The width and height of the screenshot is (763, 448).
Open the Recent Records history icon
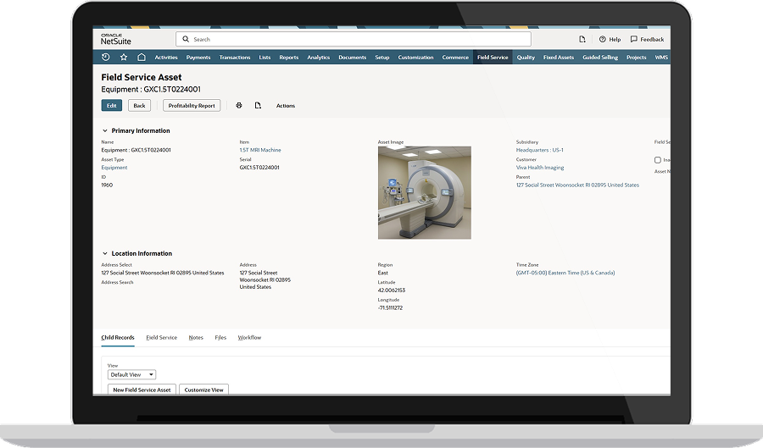106,58
